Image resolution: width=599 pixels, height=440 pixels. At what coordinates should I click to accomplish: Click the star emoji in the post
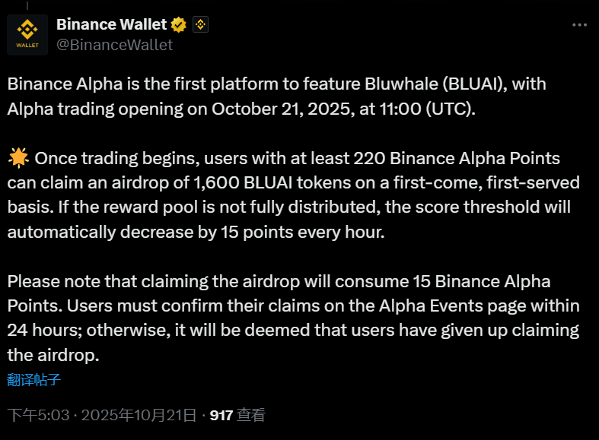click(x=18, y=159)
